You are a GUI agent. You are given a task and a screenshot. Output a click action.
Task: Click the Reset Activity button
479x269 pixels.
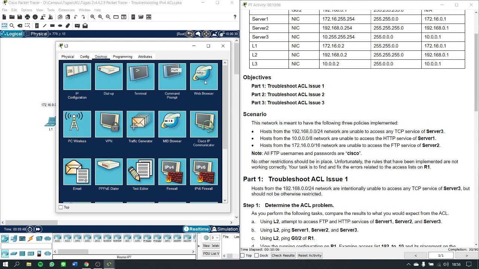coord(310,256)
